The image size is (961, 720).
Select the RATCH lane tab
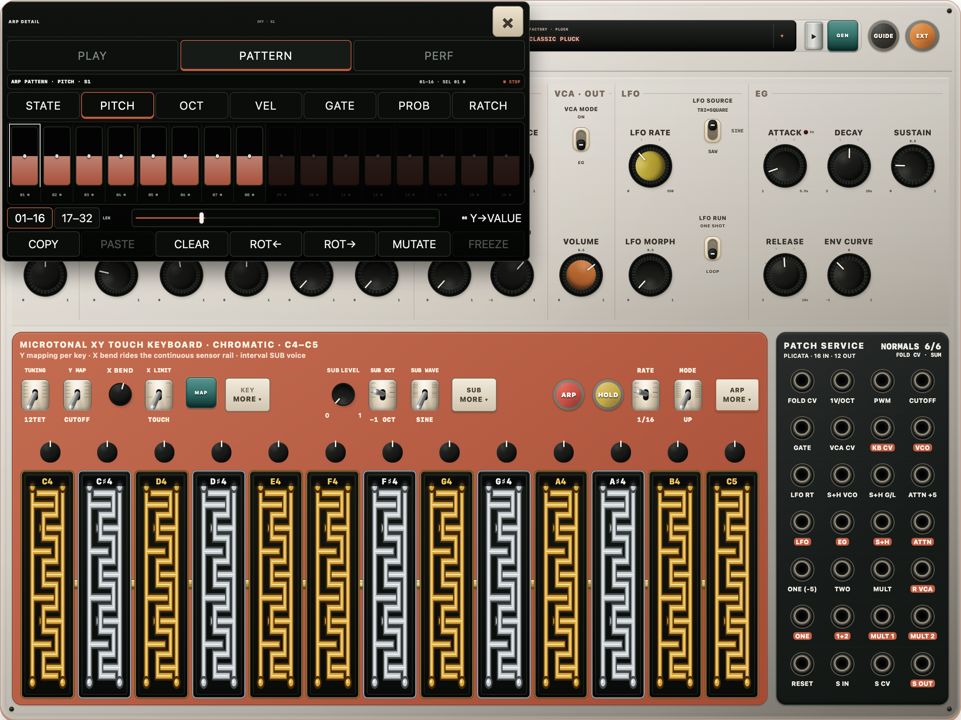pyautogui.click(x=488, y=105)
